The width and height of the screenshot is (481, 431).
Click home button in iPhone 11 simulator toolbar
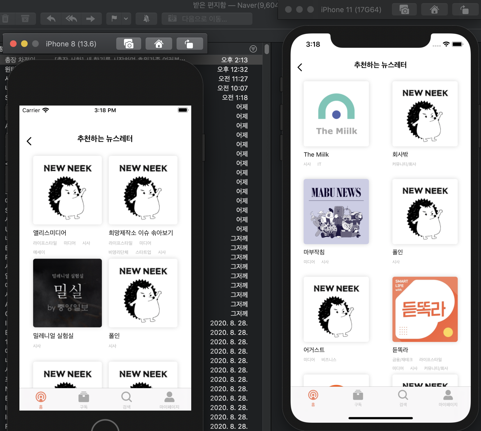tap(434, 10)
